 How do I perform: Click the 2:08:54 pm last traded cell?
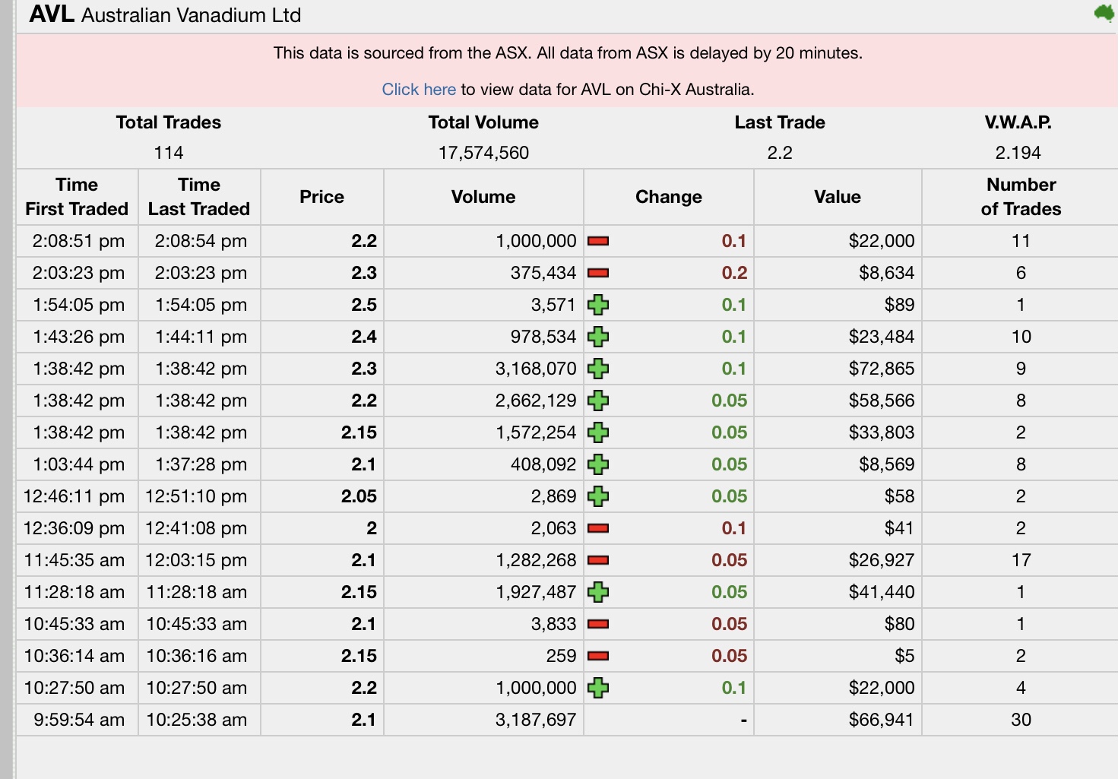199,241
